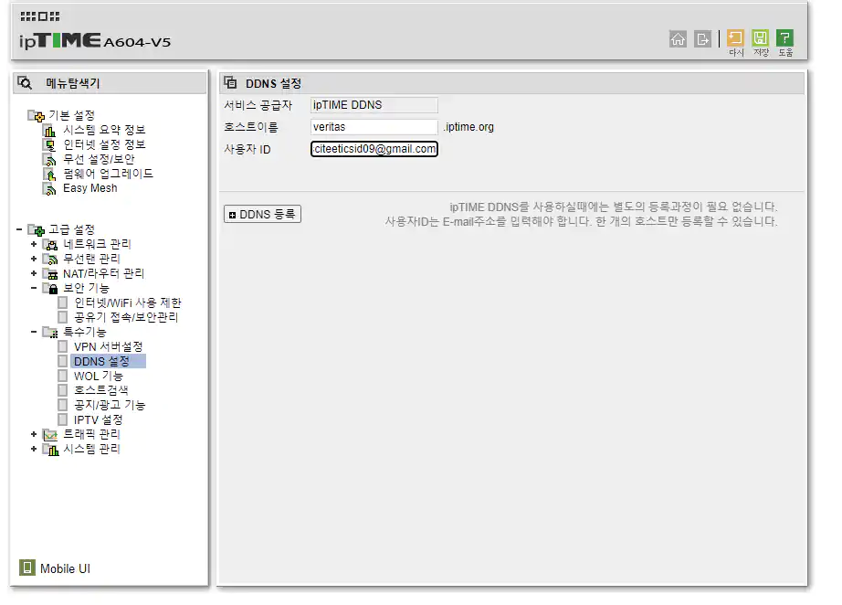Viewport: 842px width, 605px height.
Task: Expand the 시스템 관리 tree node
Action: click(34, 448)
